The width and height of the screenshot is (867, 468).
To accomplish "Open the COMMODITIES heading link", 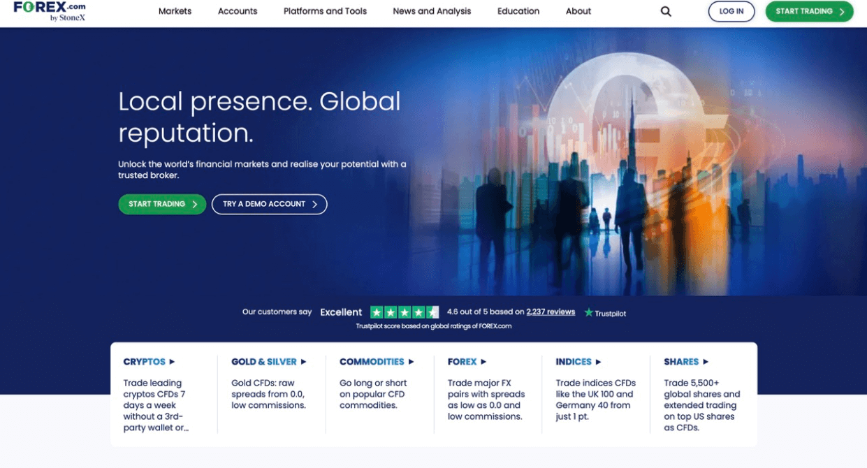I will coord(372,362).
